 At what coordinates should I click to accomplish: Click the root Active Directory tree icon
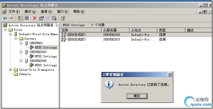point(5,25)
